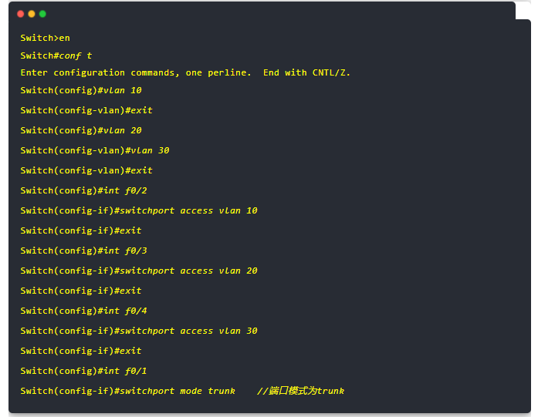Click the "vlan 20" command line
538x417 pixels.
81,130
